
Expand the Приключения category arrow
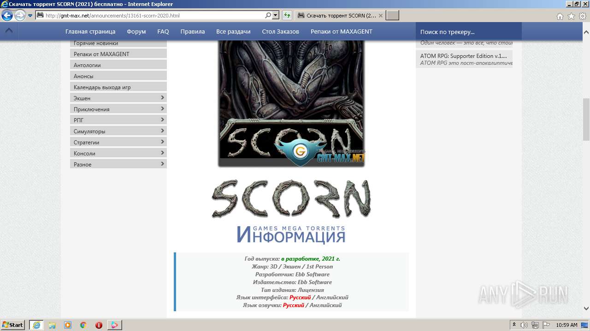(162, 108)
